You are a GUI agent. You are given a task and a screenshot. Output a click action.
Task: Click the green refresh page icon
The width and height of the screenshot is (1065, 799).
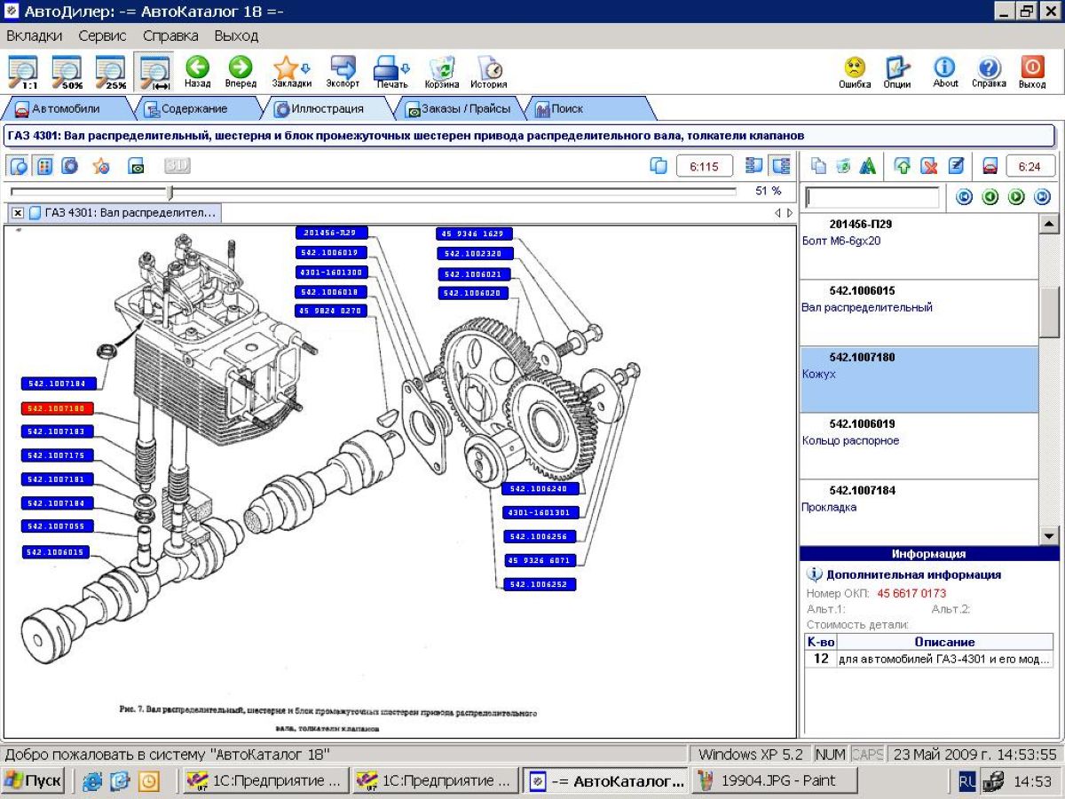[843, 165]
